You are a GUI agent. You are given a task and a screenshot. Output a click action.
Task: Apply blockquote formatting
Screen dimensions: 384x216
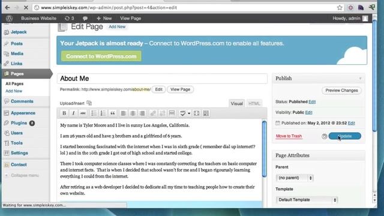click(112, 113)
